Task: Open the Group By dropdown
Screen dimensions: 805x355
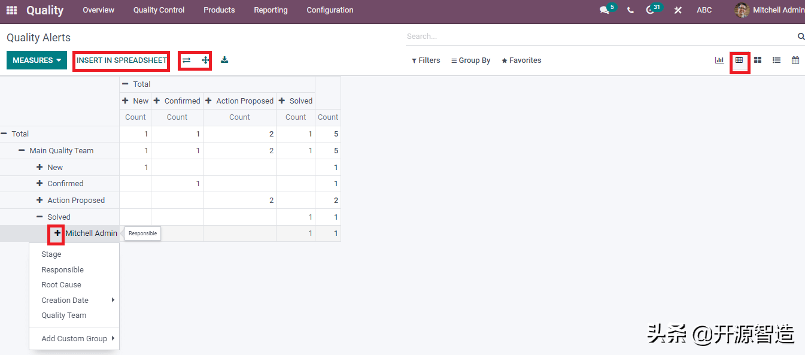Action: point(470,60)
